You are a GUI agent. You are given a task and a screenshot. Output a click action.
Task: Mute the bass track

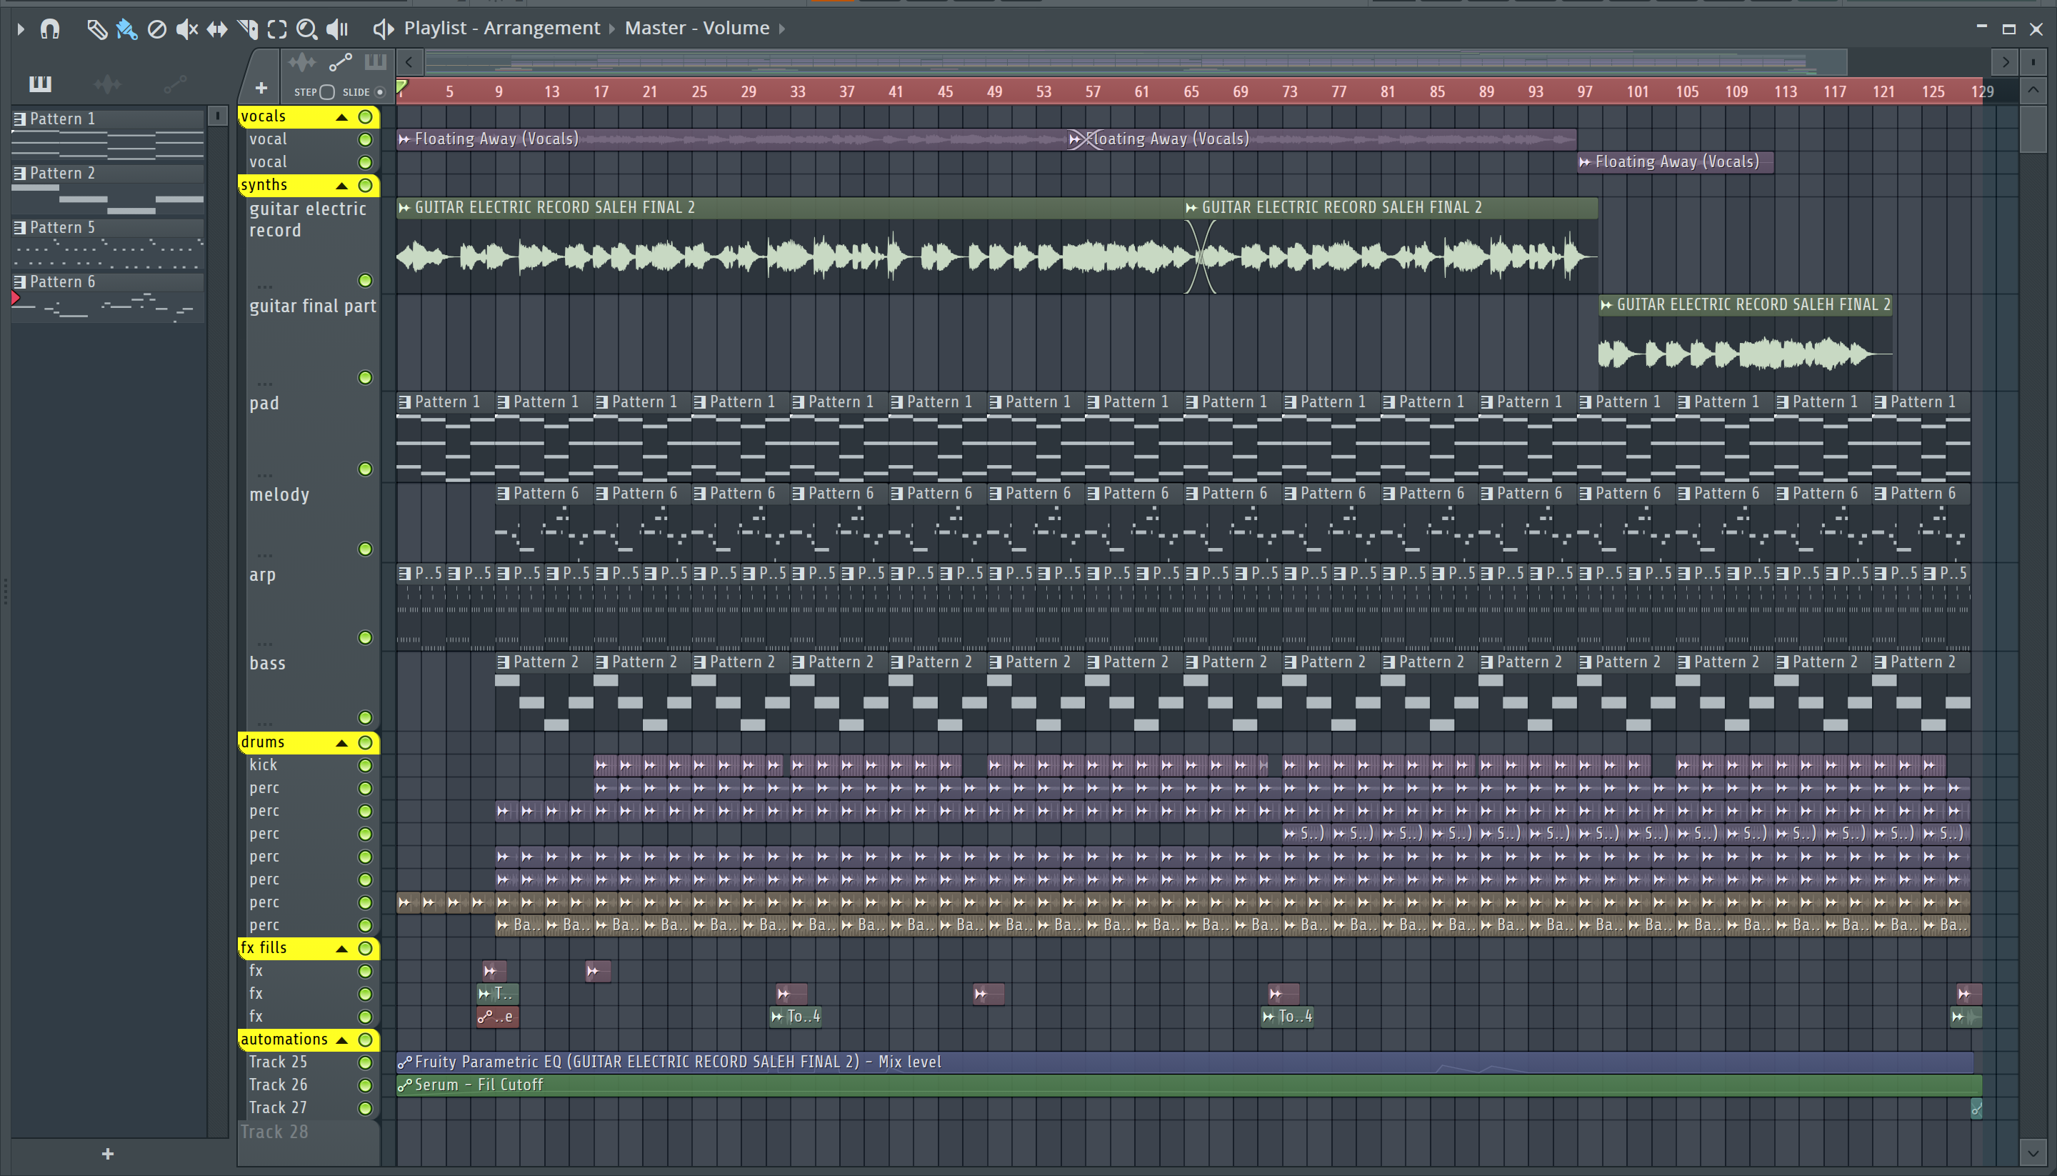(x=365, y=718)
